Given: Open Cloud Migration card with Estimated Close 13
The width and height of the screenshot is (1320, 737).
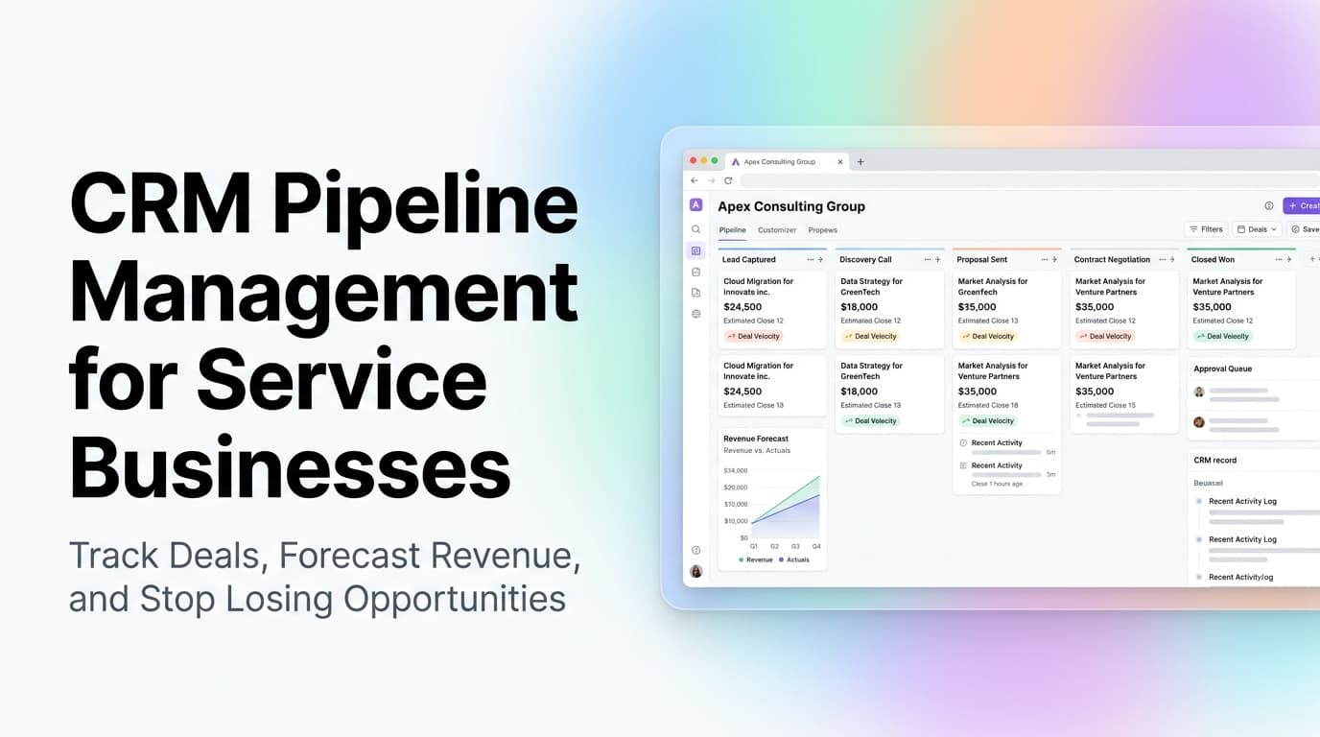Looking at the screenshot, I should point(772,386).
